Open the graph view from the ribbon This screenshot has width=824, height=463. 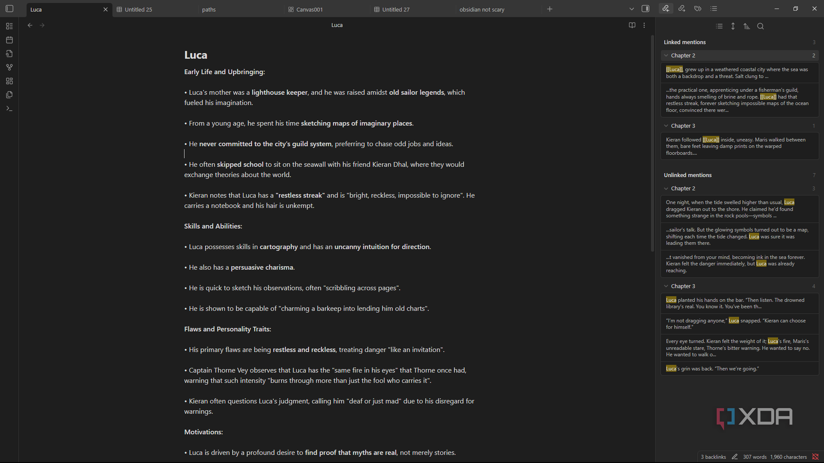[x=9, y=67]
